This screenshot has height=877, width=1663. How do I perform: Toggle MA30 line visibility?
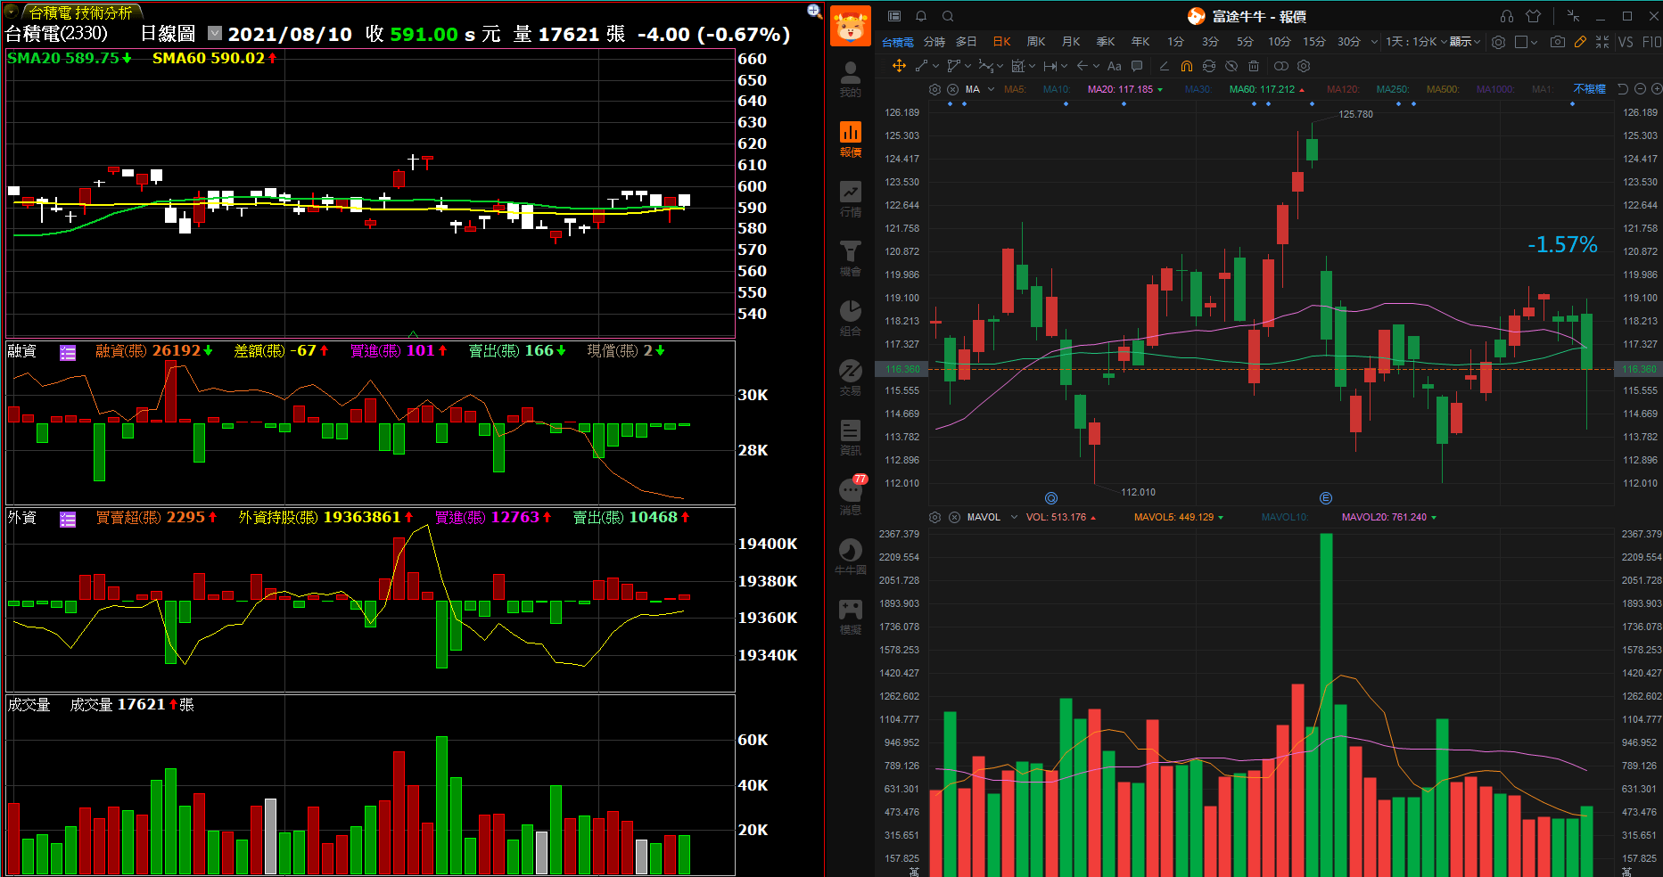[1198, 89]
